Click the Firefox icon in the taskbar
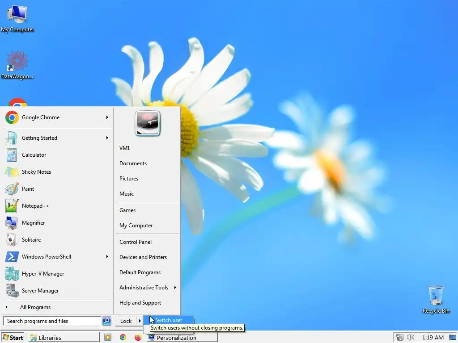 [138, 338]
